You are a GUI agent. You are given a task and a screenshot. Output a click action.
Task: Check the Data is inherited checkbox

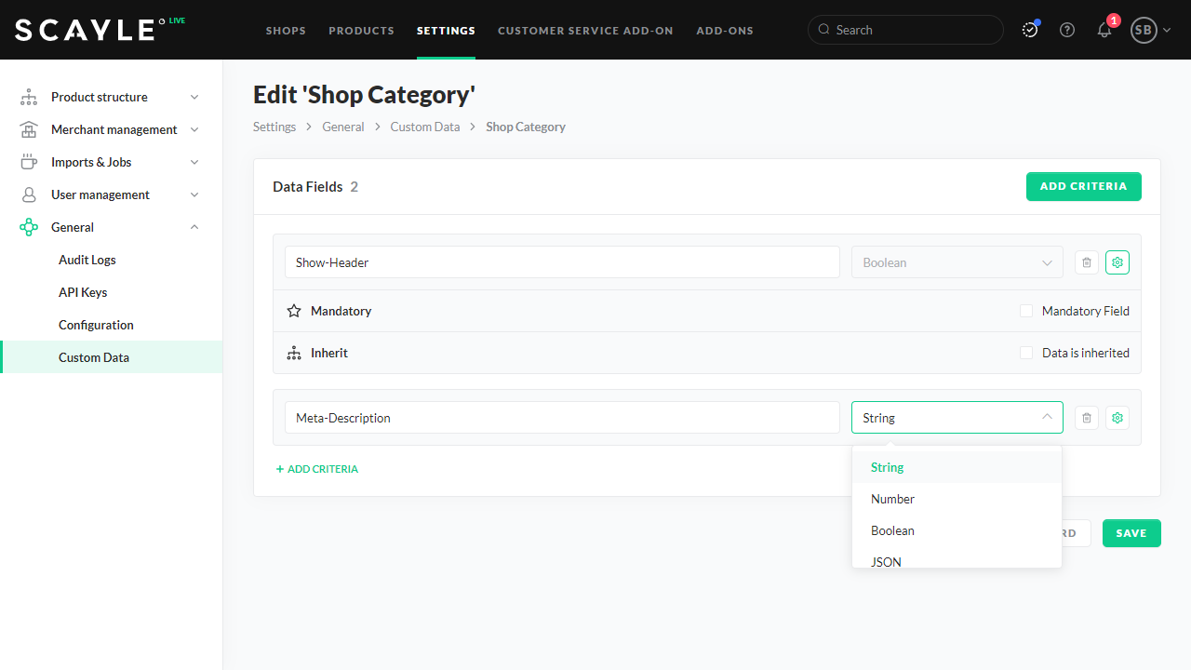click(1026, 353)
